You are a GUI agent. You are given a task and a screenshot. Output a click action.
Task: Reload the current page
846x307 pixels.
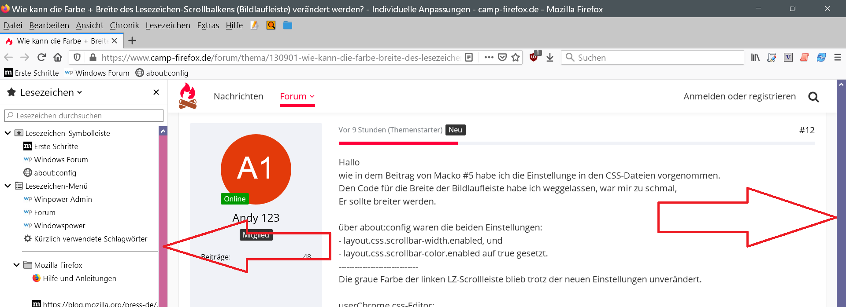pyautogui.click(x=41, y=58)
